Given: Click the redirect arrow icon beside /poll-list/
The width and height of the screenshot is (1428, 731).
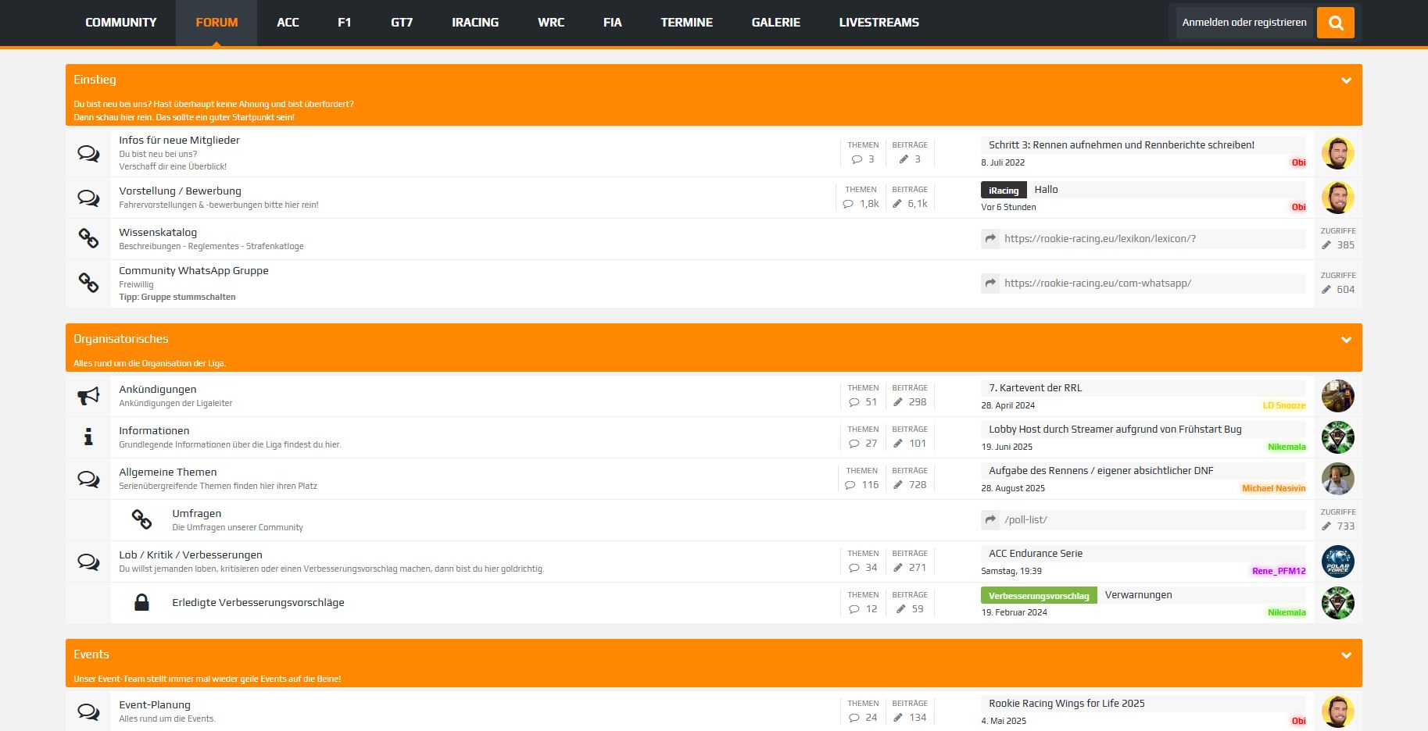Looking at the screenshot, I should 990,520.
